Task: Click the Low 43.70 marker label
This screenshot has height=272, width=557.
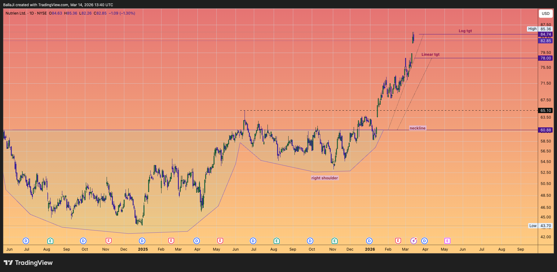Action: click(x=540, y=226)
